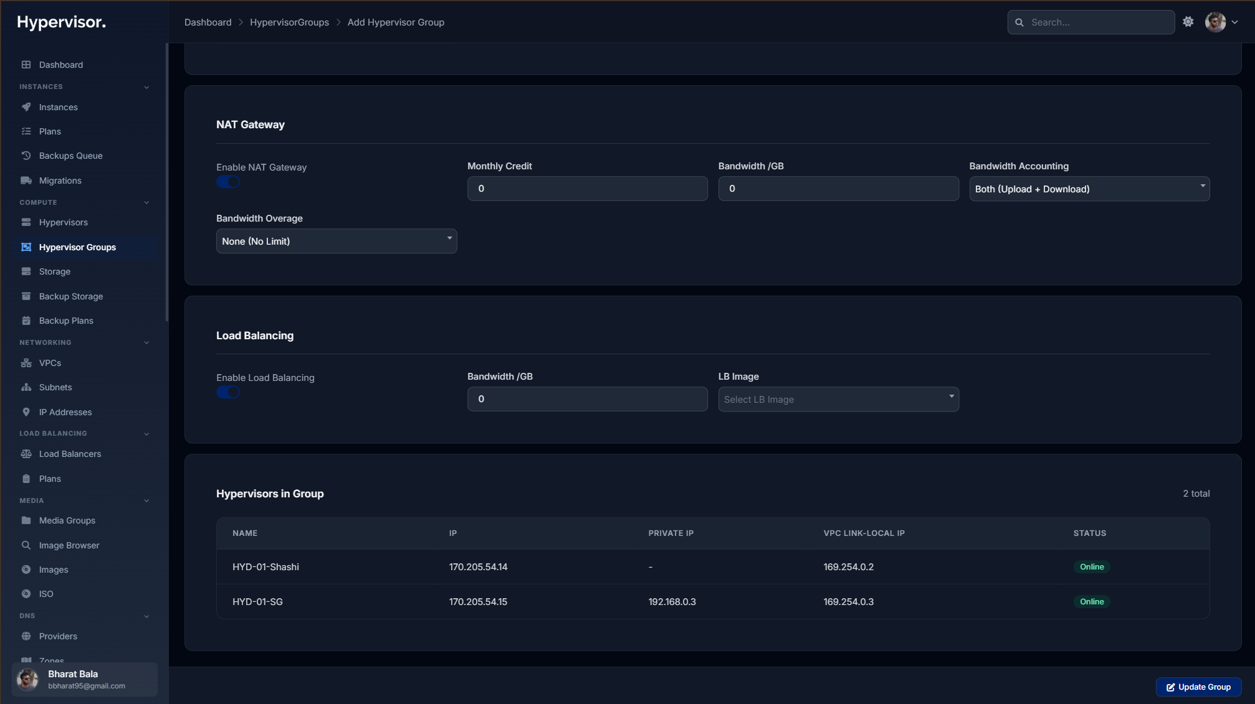This screenshot has height=704, width=1255.
Task: Turn off Enable Load Balancing
Action: tap(228, 392)
